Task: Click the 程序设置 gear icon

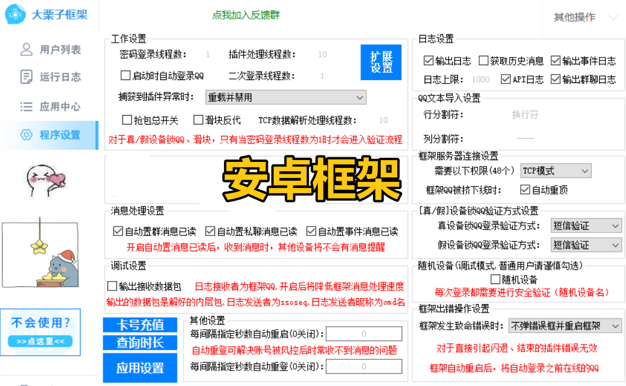Action: (26, 135)
